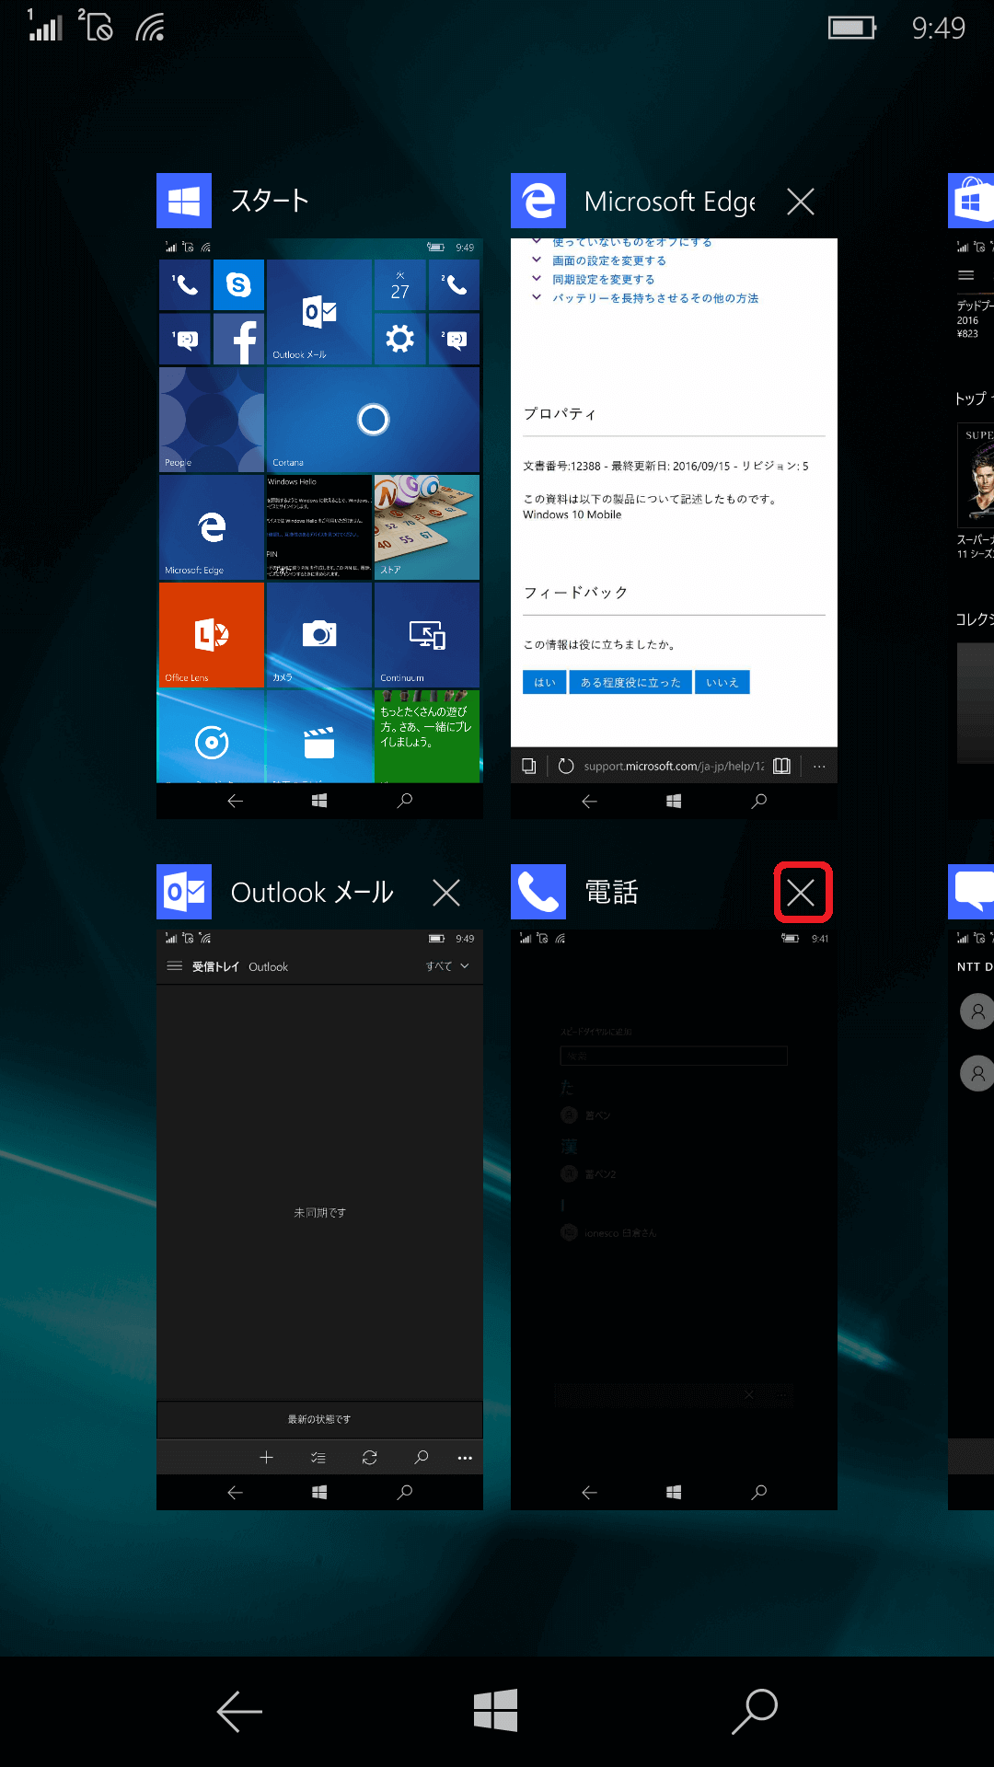The width and height of the screenshot is (994, 1767).
Task: Tap the phone system Back arrow button
Action: click(x=239, y=1712)
